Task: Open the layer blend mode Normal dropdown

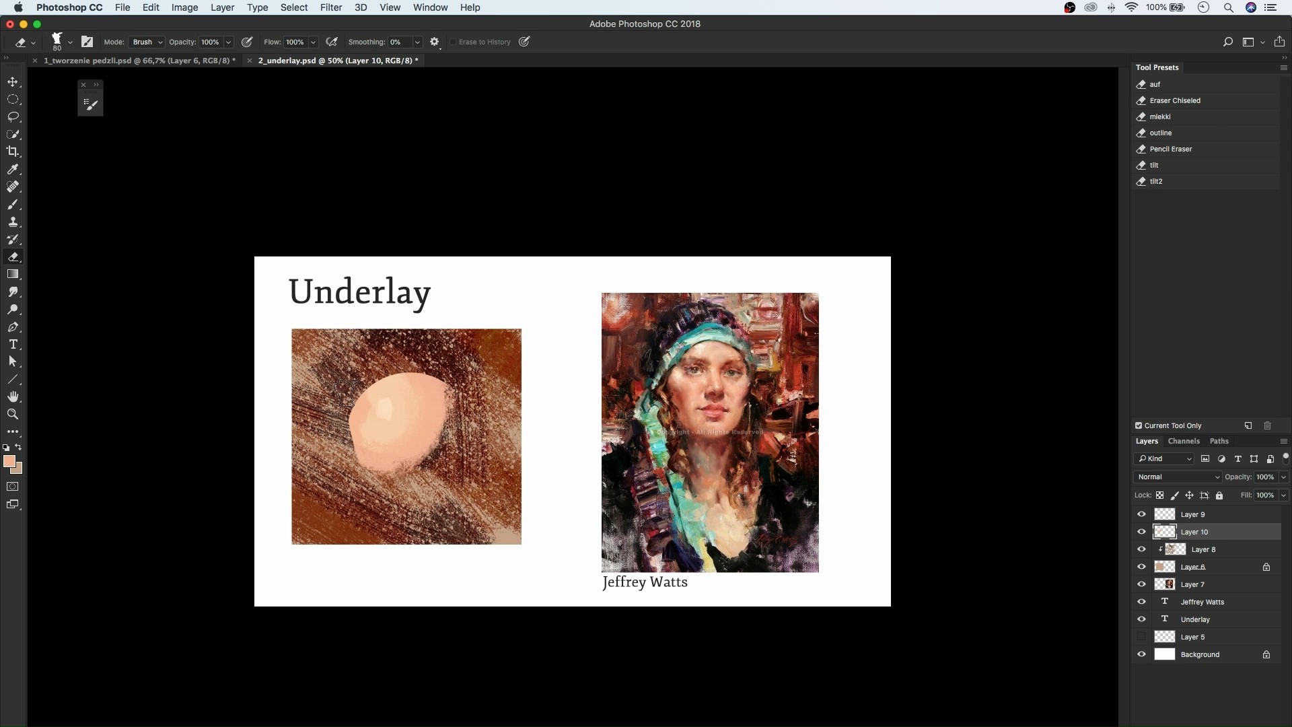Action: (1178, 477)
